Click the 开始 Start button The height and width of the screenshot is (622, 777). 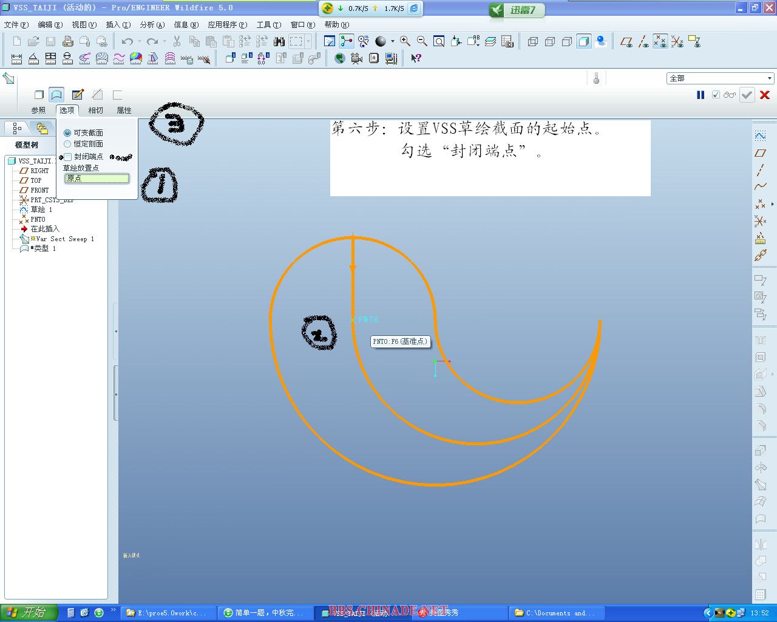29,612
